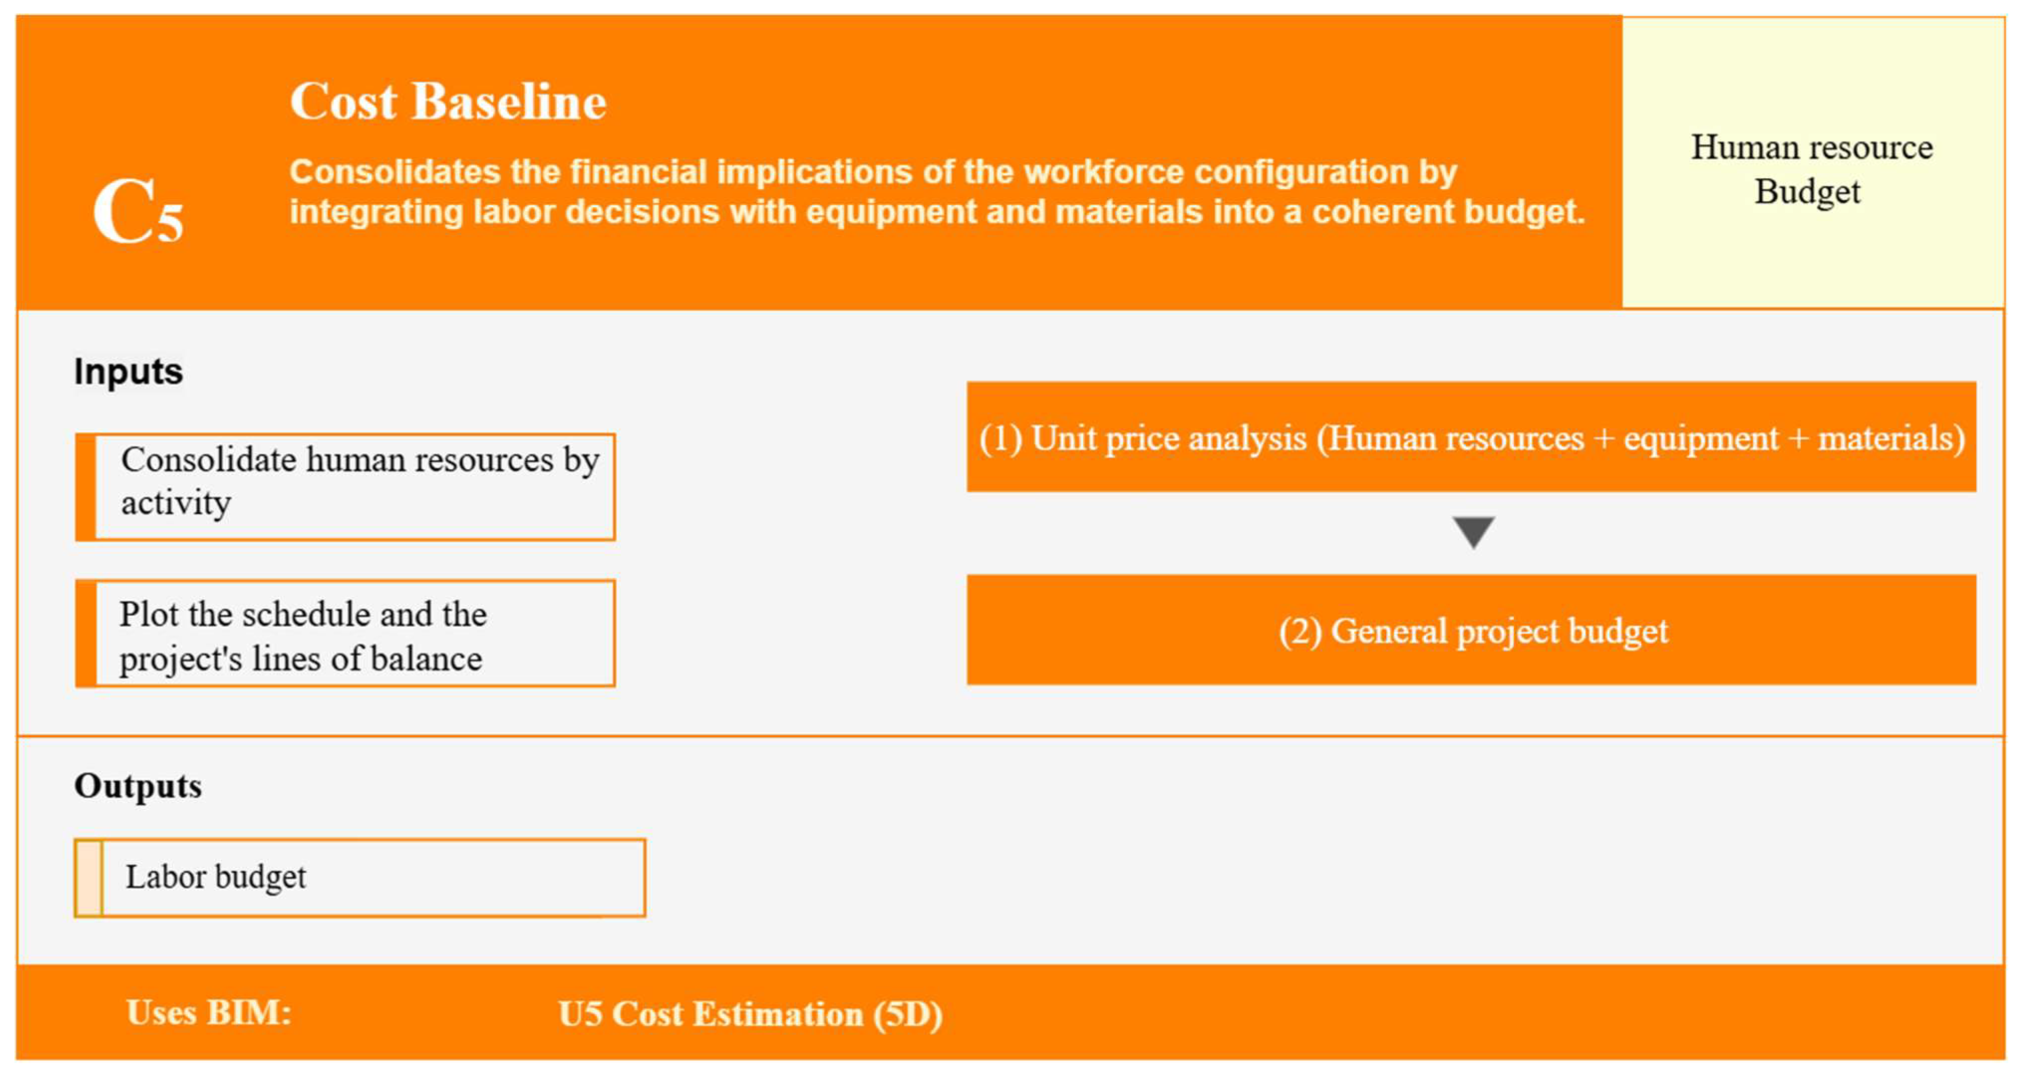The image size is (2020, 1077).
Task: Click the General project budget step
Action: [1471, 630]
